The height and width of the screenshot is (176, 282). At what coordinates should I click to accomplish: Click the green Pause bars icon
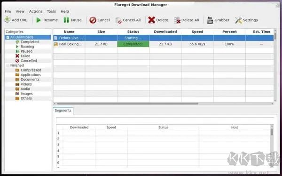click(66, 20)
